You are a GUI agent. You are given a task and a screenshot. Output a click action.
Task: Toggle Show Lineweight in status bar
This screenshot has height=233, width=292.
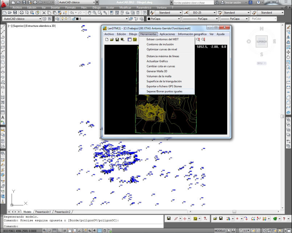point(95,231)
